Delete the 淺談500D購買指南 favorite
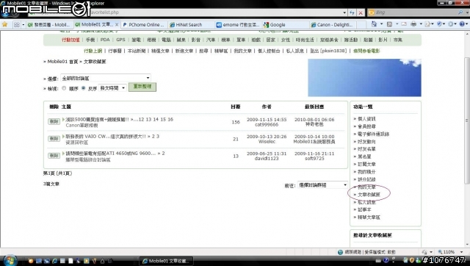Viewport: 470px width, 266px height. point(54,121)
